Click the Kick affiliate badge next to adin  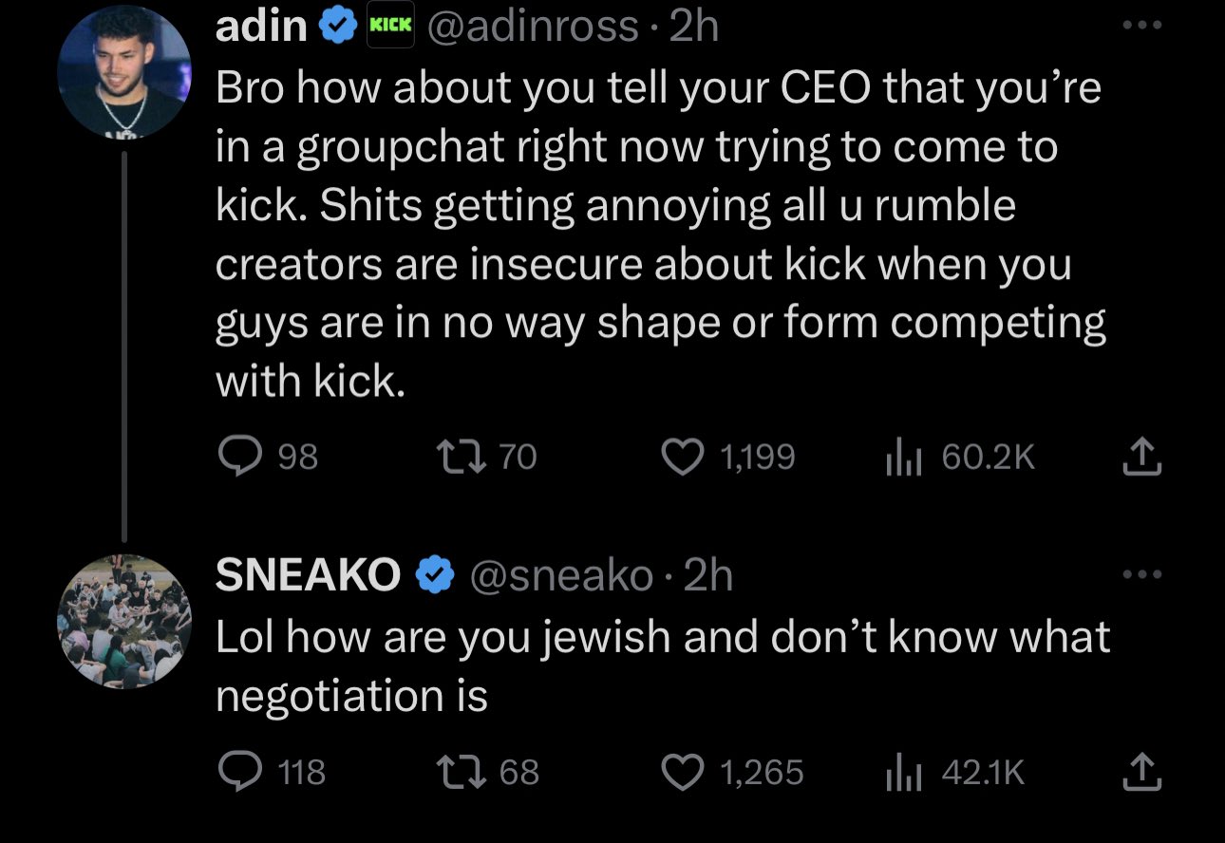point(390,28)
